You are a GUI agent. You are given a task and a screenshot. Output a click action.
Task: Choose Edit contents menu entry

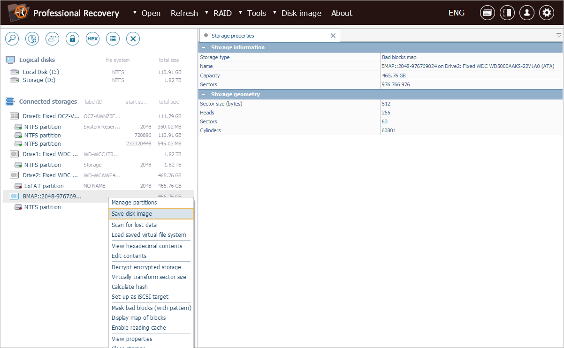tap(151, 256)
